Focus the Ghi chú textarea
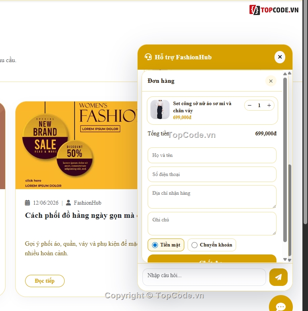Screen dimensions: 308x311 point(212,223)
